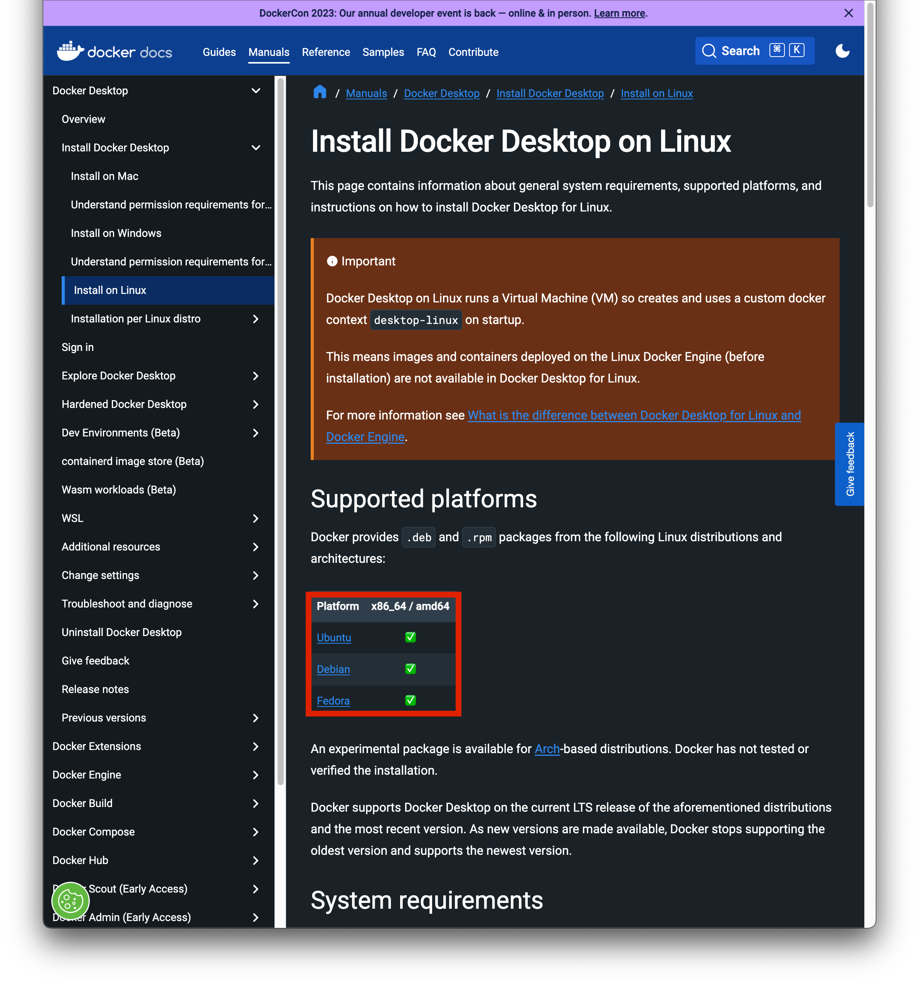
Task: Click Install on Linux breadcrumb link
Action: click(x=656, y=93)
